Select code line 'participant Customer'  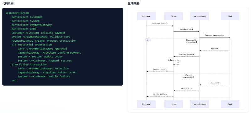pyautogui.click(x=27, y=17)
